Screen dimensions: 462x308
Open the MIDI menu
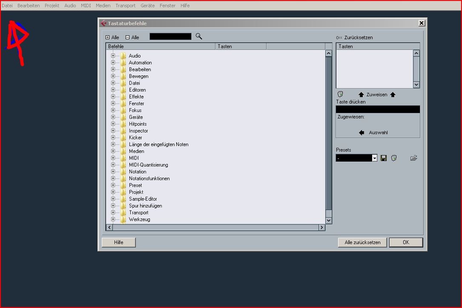click(x=86, y=6)
